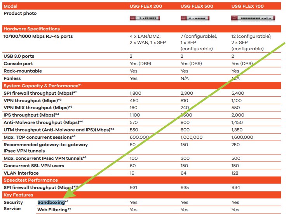Click 'Recommended gateway-to-gateway IPsec VPN tunnels' label
This screenshot has height=214, width=291.
(46, 148)
